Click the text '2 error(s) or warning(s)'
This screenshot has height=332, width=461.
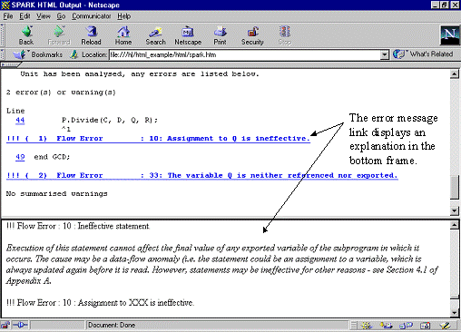coord(61,93)
